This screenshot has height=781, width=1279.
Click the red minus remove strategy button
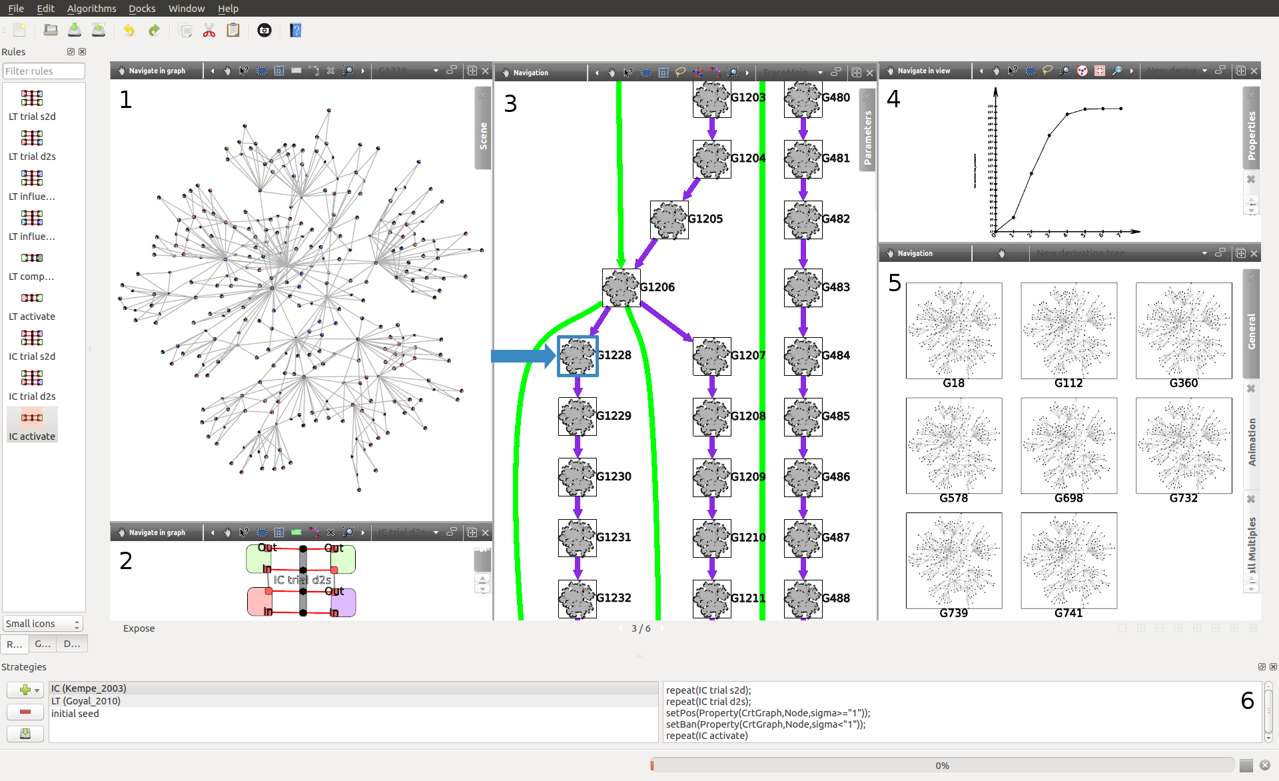click(x=25, y=712)
